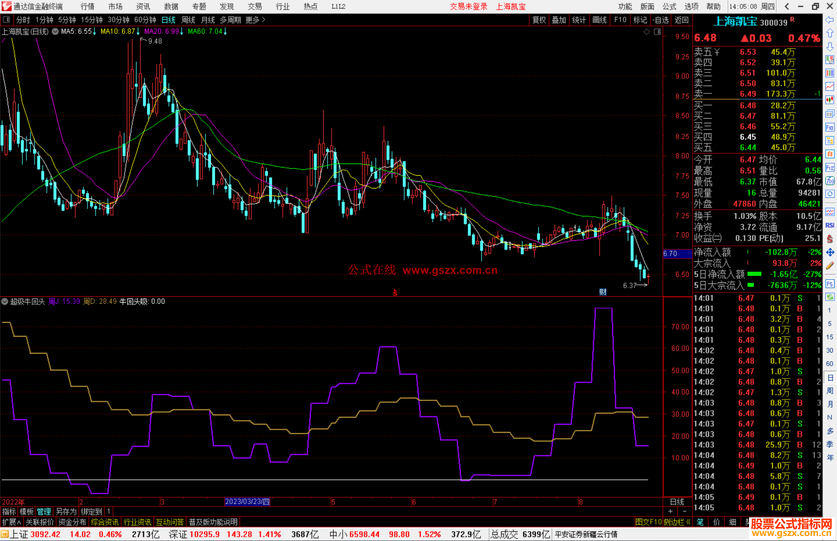Click the RSI indicator sidebar icon
The height and width of the screenshot is (541, 837).
(x=830, y=225)
